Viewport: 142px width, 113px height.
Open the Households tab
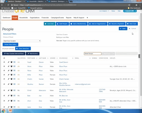24,18
